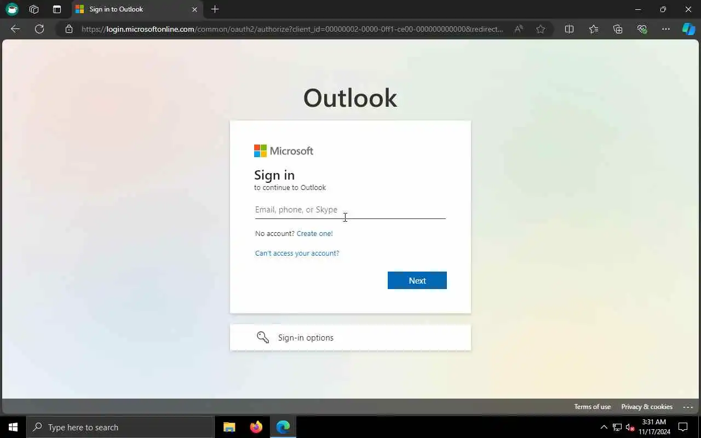Open the Favorites list icon
Screen dimensions: 701x438
point(594,29)
